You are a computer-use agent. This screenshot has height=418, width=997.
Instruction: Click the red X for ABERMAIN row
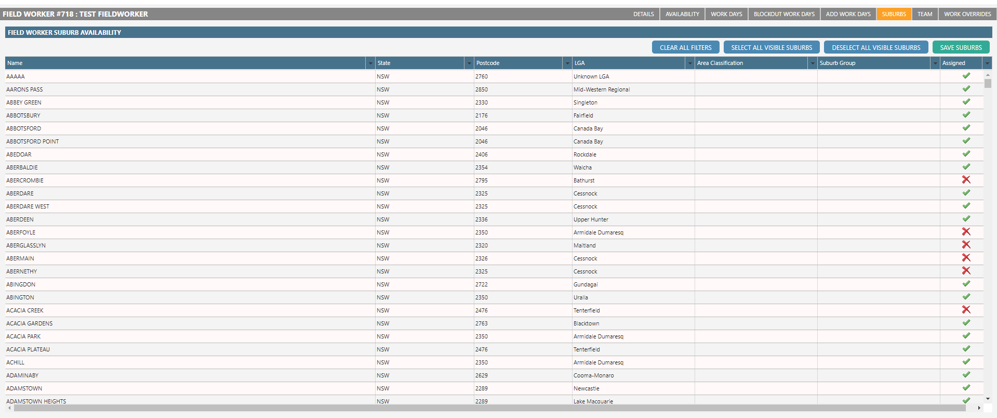pyautogui.click(x=966, y=258)
